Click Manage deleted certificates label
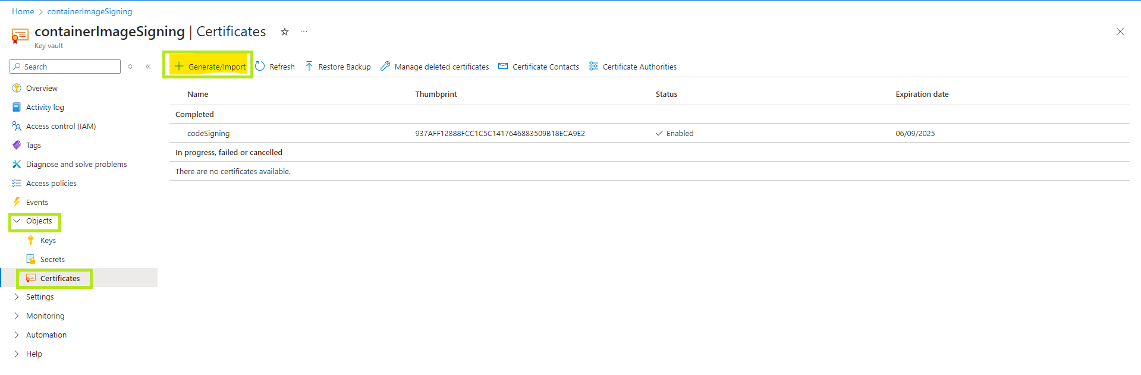Screen dimensions: 1141x375 pos(442,67)
